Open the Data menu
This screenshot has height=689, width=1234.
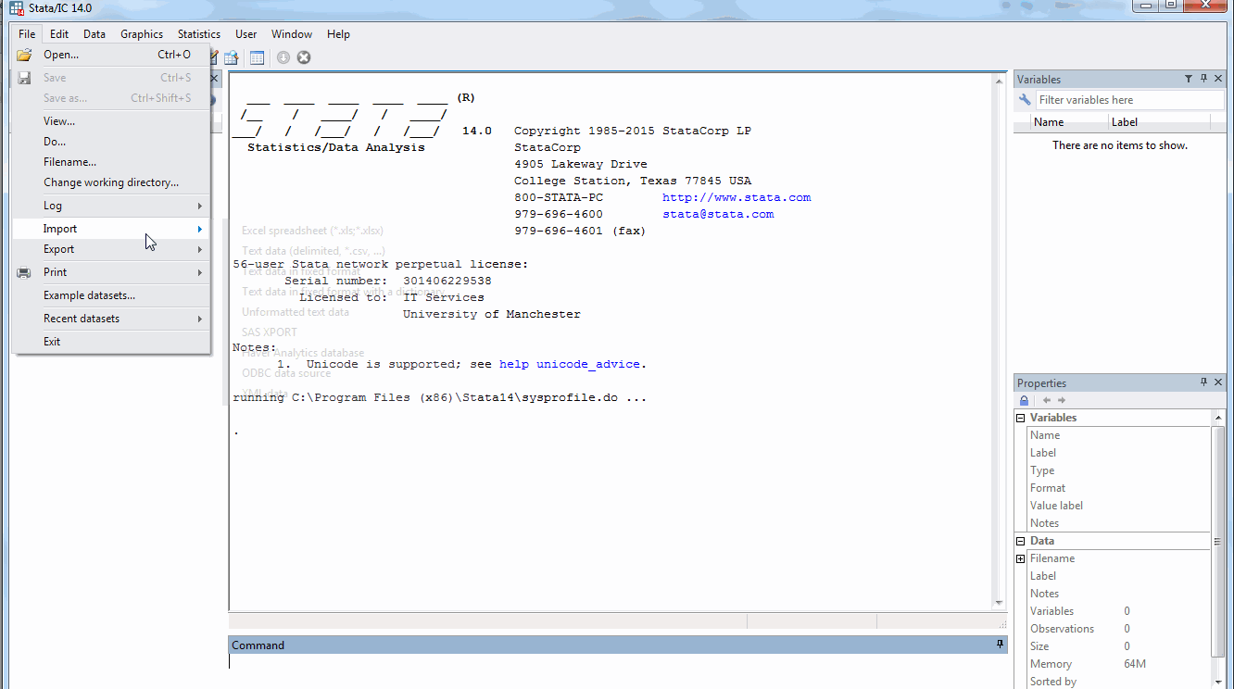point(94,34)
